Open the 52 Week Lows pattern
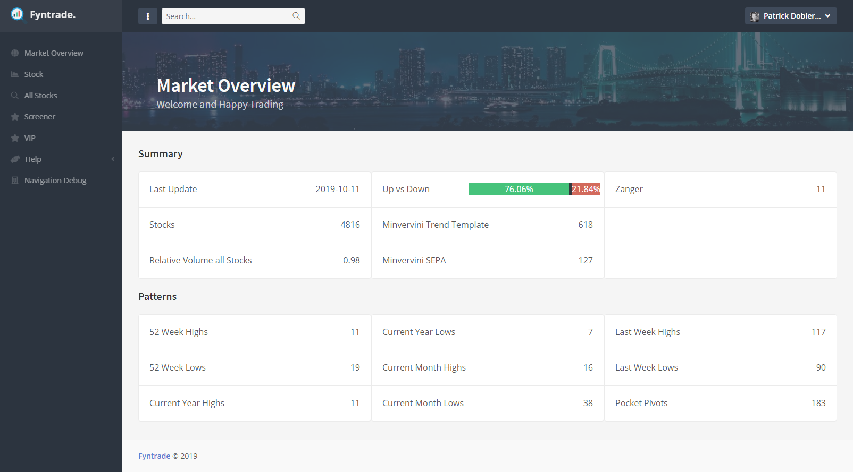This screenshot has height=472, width=853. 255,368
